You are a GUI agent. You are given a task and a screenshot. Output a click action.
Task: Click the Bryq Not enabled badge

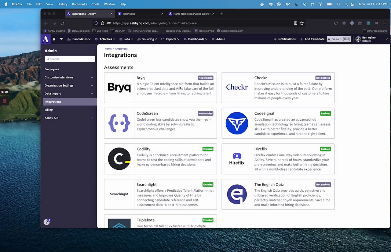206,78
